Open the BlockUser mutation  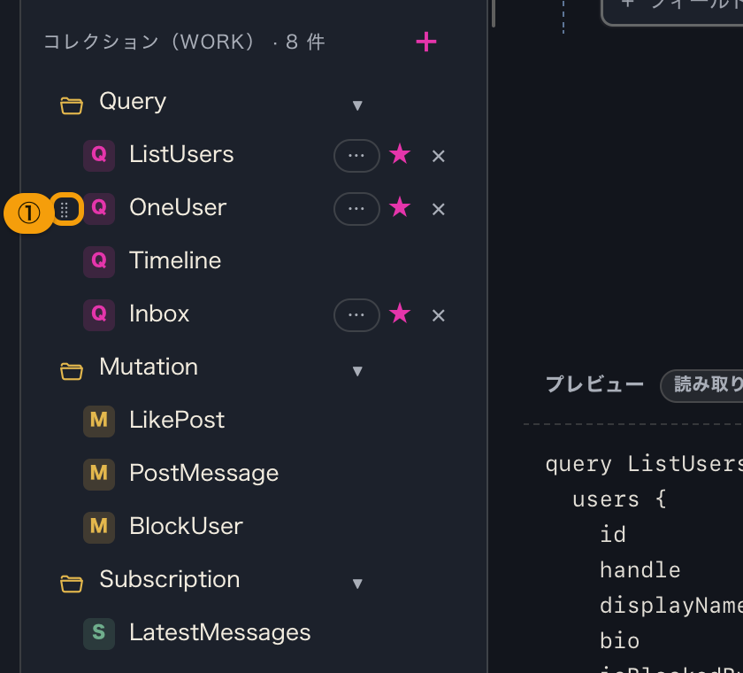click(187, 527)
